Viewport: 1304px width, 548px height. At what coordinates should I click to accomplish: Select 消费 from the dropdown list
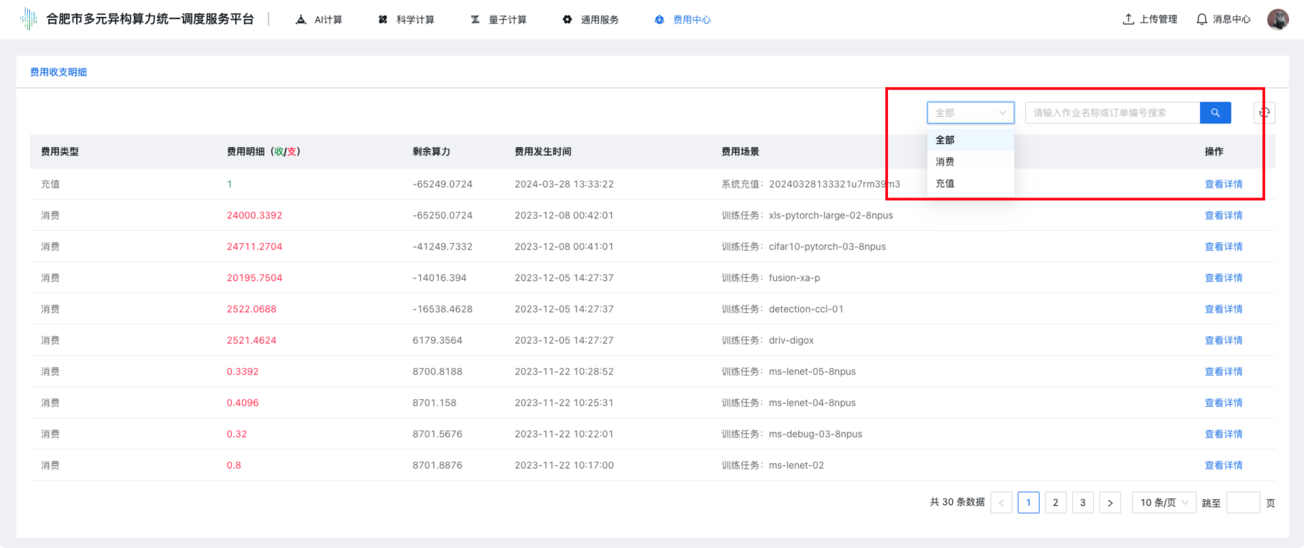(x=945, y=162)
